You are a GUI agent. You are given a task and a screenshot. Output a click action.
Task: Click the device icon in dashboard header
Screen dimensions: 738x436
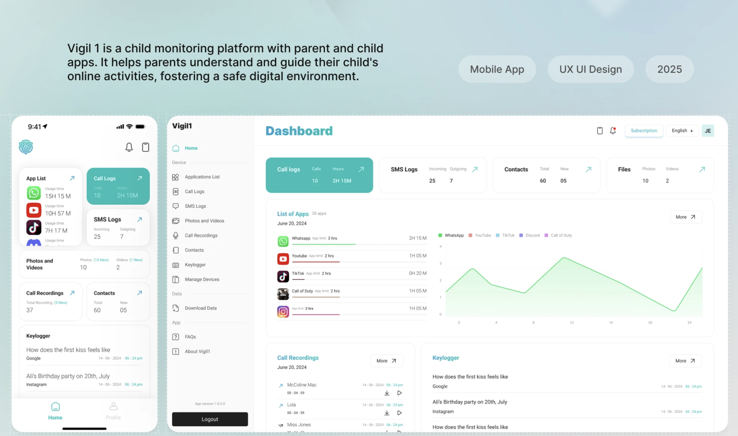tap(600, 130)
